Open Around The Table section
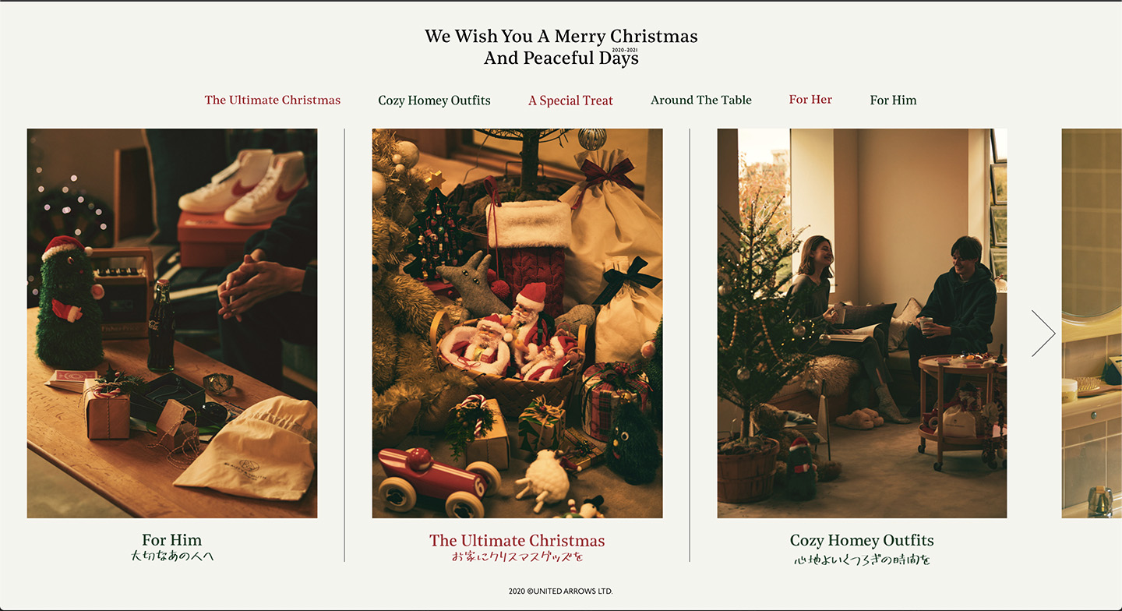This screenshot has width=1122, height=611. click(x=701, y=100)
